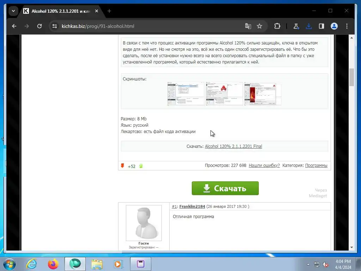
Task: Open the first Alcohol 120% screenshot thumbnail
Action: (x=186, y=94)
